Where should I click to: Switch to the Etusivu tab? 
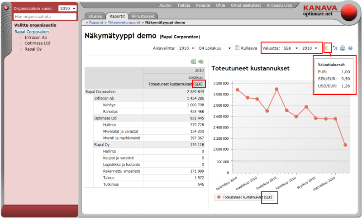click(x=95, y=16)
